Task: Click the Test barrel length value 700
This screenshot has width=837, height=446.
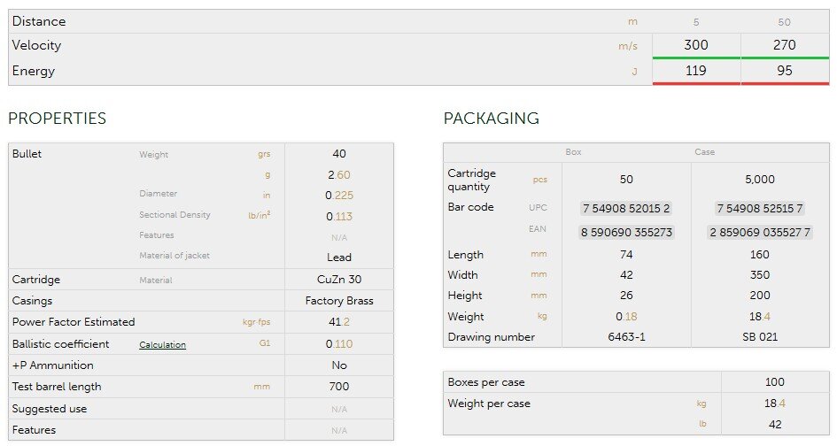Action: click(x=339, y=387)
